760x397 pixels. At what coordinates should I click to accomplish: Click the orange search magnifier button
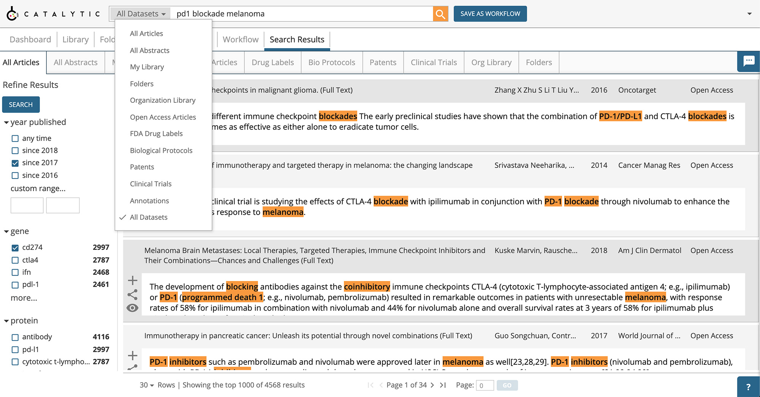point(440,14)
